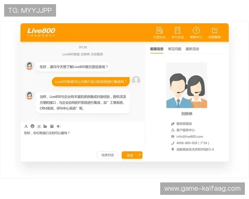Toggle the sound speaker icon

click(x=59, y=126)
